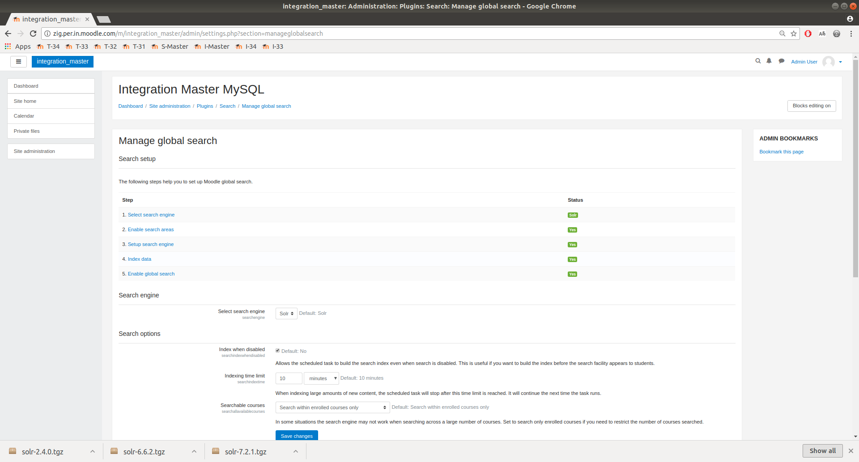Open downloaded solr-6.6.2.tgz file

(144, 452)
